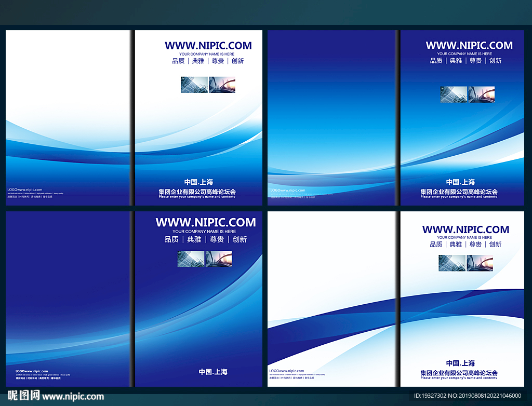
Task: Select bridge sunset thumbnail on white wave cover
Action: coord(222,85)
